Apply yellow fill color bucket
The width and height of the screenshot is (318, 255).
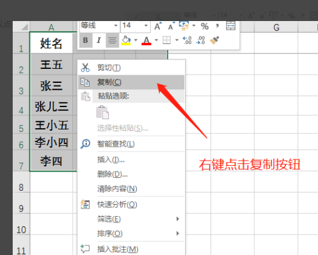click(x=126, y=40)
